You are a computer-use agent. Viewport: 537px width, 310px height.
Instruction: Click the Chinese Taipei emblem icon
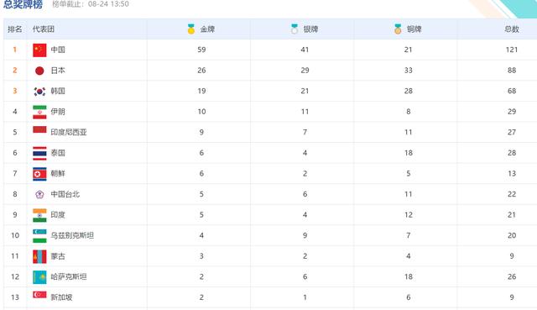point(39,194)
